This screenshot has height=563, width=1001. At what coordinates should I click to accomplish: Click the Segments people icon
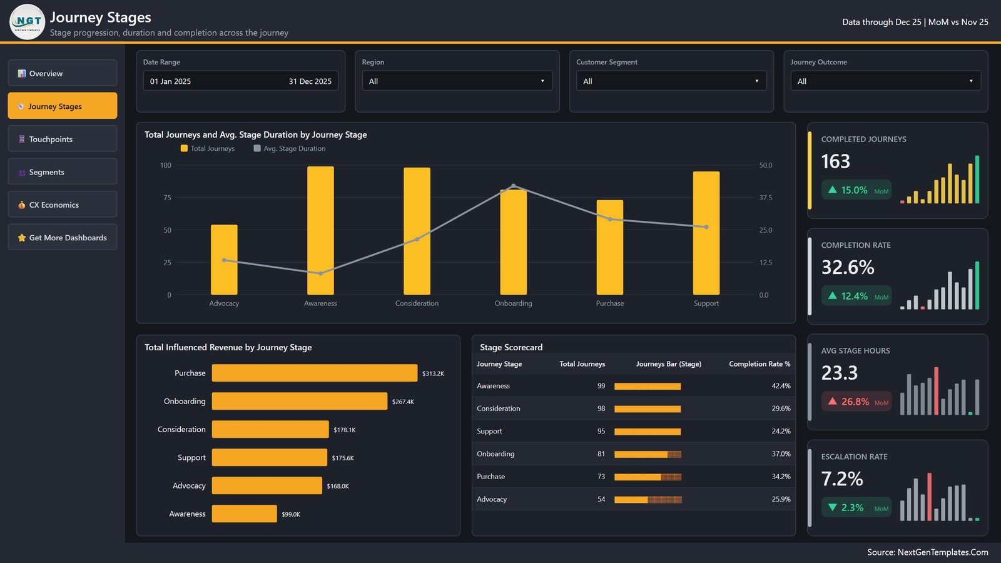coord(22,172)
